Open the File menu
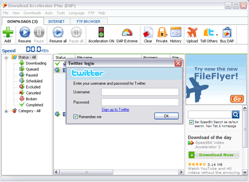 (6, 13)
